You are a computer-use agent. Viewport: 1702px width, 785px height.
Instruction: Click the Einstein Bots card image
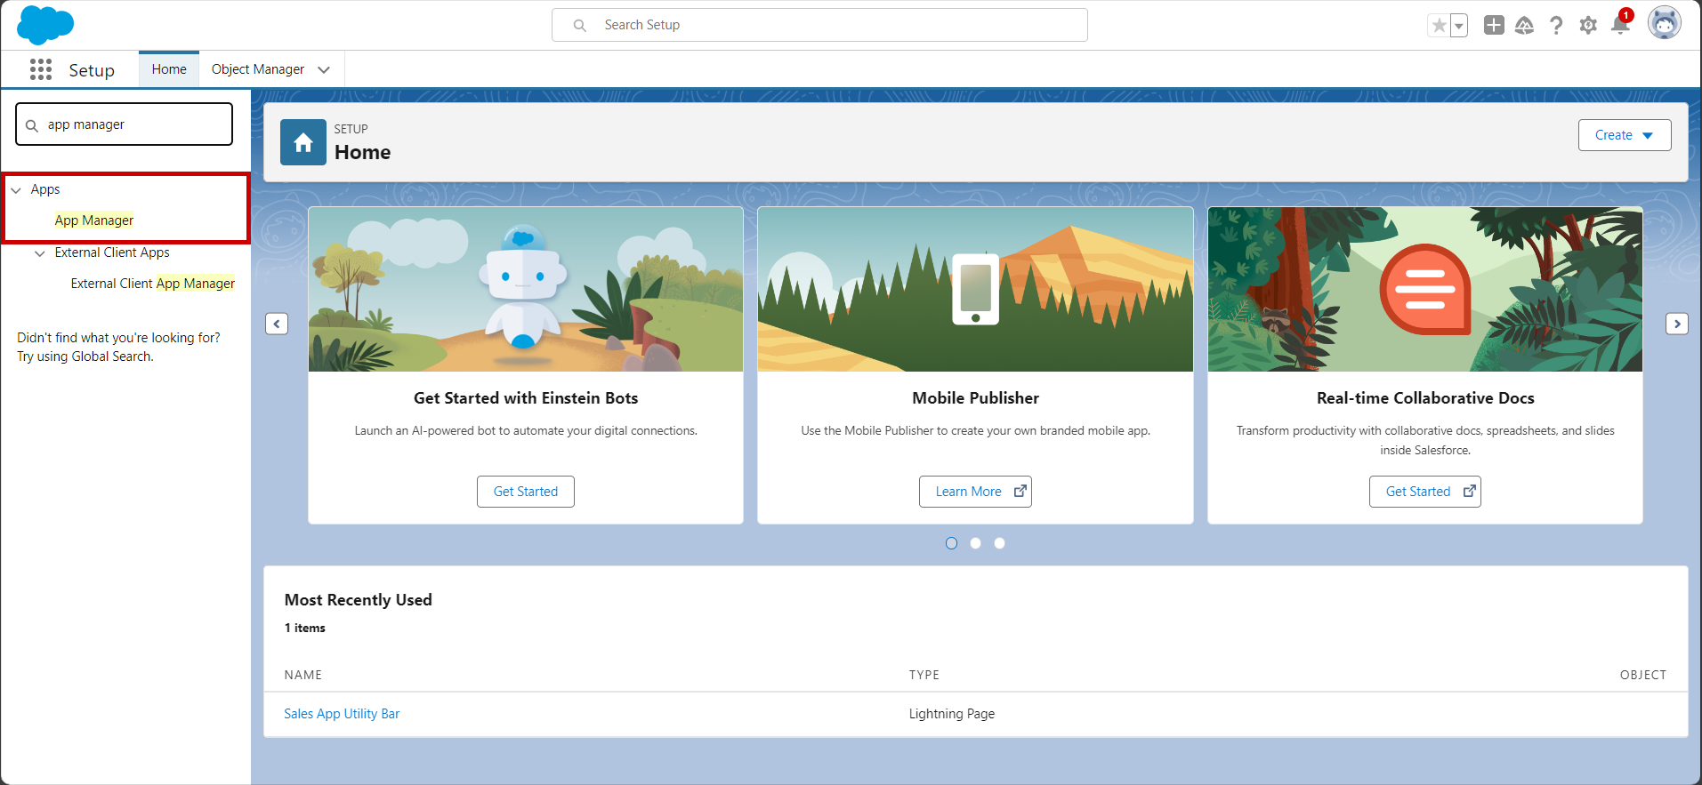click(526, 289)
